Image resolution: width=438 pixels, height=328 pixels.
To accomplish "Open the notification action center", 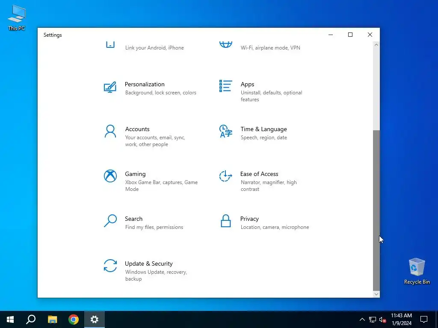I will (424, 319).
